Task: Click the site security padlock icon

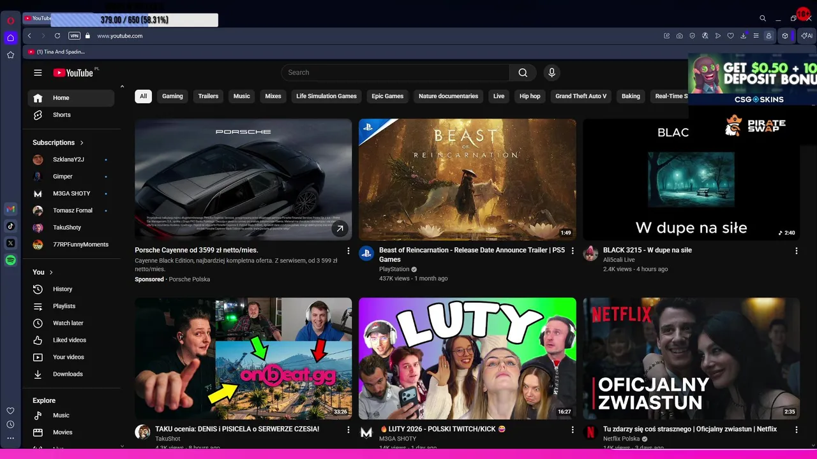Action: pos(88,36)
